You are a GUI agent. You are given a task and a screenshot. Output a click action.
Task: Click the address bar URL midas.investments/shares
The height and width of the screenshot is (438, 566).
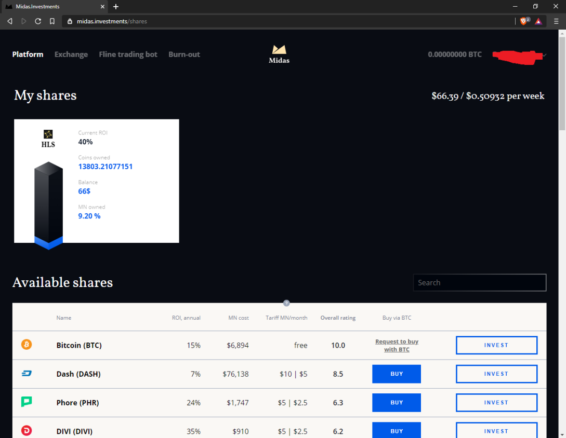[x=112, y=21]
